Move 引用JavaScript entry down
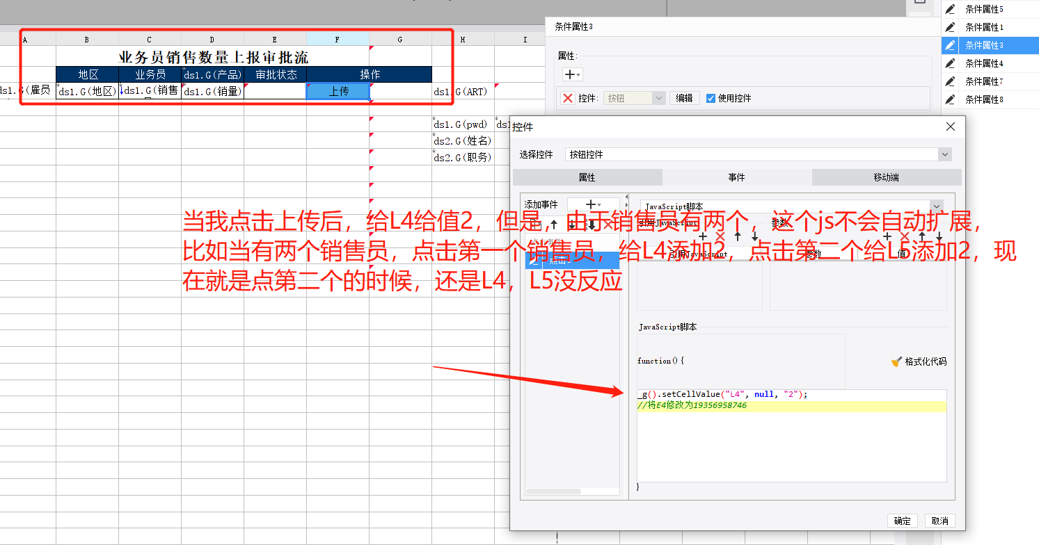 (755, 236)
